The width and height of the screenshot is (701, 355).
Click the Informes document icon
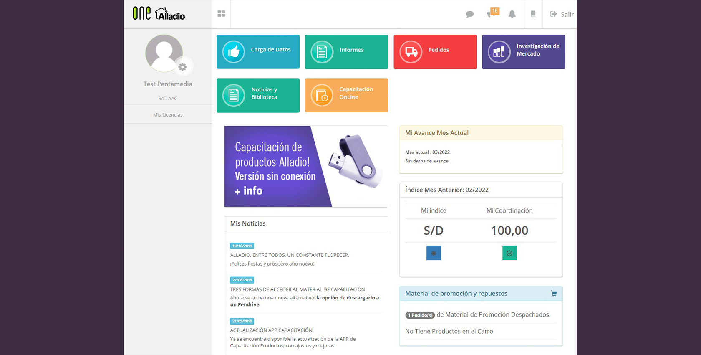click(322, 52)
